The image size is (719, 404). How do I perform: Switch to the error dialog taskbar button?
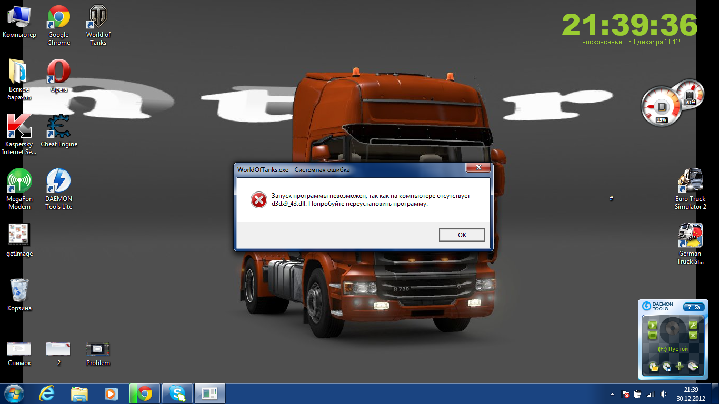pyautogui.click(x=210, y=393)
